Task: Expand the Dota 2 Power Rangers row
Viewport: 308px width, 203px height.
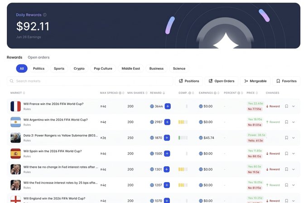Action: coord(293,138)
